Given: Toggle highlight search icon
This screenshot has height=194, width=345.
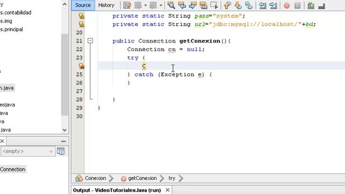Looking at the screenshot, I should pyautogui.click(x=203, y=5).
